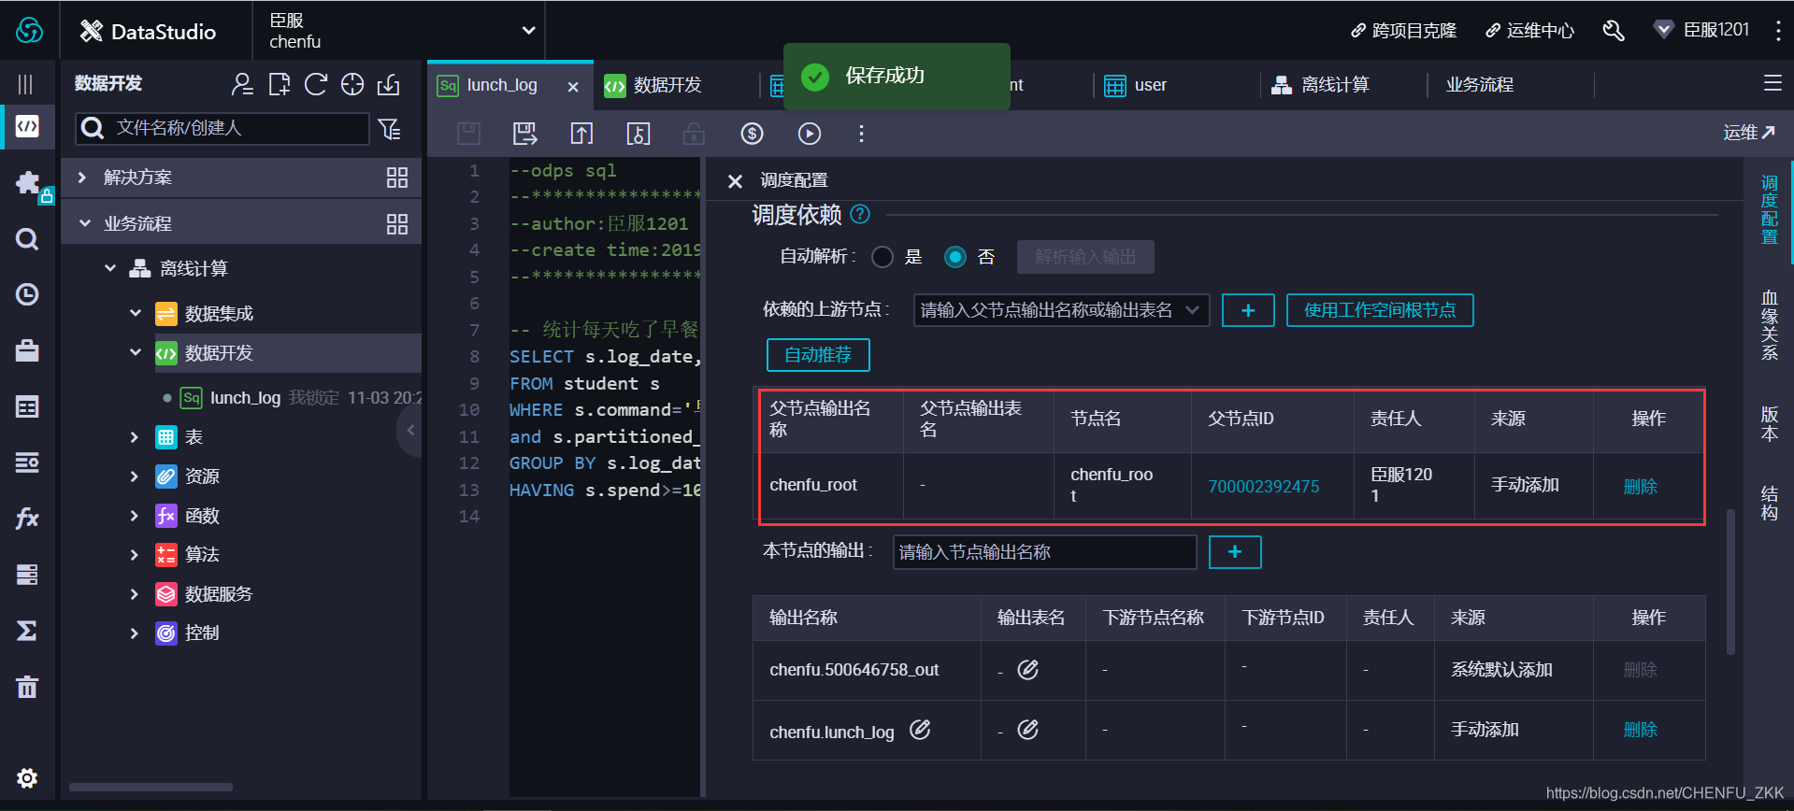Open the briefcase icon in left rail
Screen dimensions: 1794x811
(x=27, y=350)
